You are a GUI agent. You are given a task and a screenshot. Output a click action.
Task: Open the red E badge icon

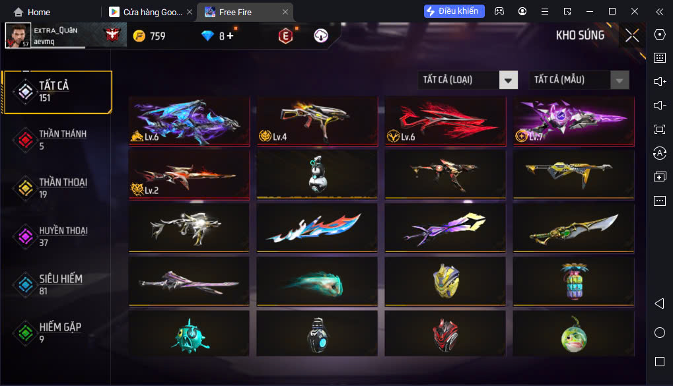pyautogui.click(x=285, y=36)
